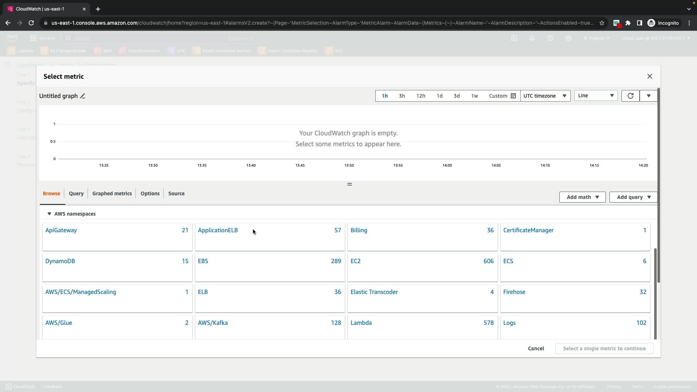The height and width of the screenshot is (392, 697).
Task: Open the Line graph type dropdown
Action: pos(595,95)
